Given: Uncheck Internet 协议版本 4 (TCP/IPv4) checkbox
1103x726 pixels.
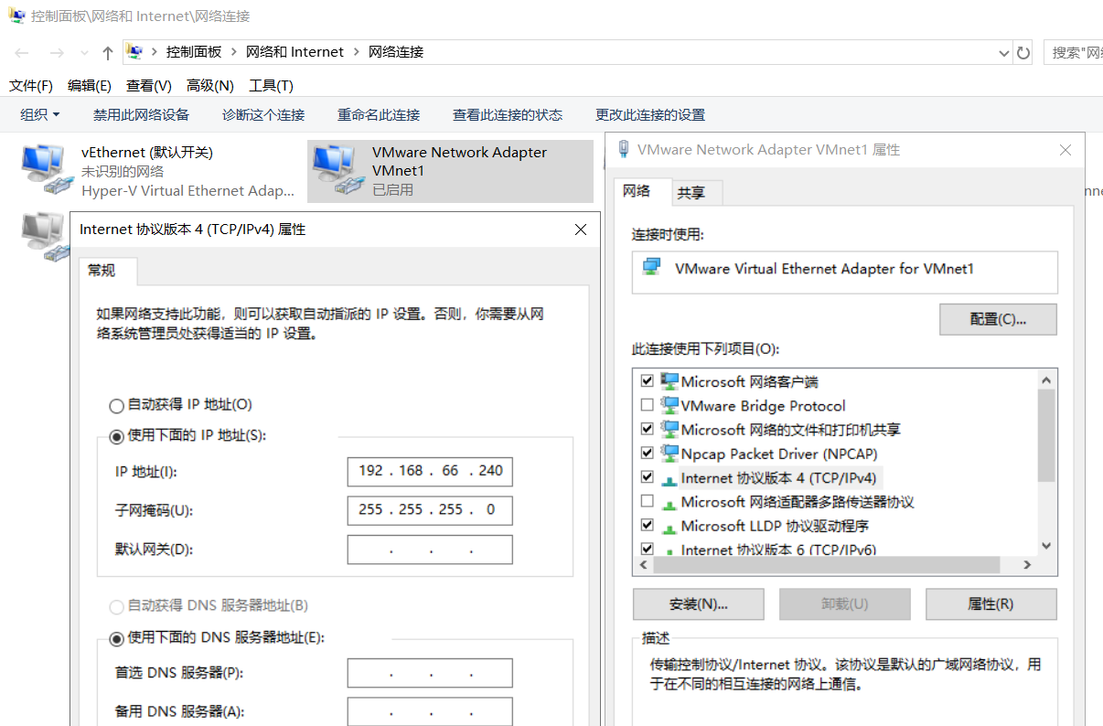Looking at the screenshot, I should [648, 477].
